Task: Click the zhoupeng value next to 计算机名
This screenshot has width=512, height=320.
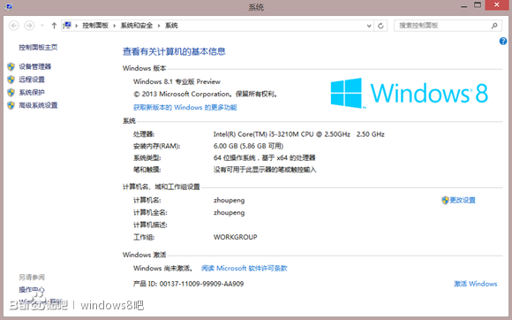Action: 229,201
